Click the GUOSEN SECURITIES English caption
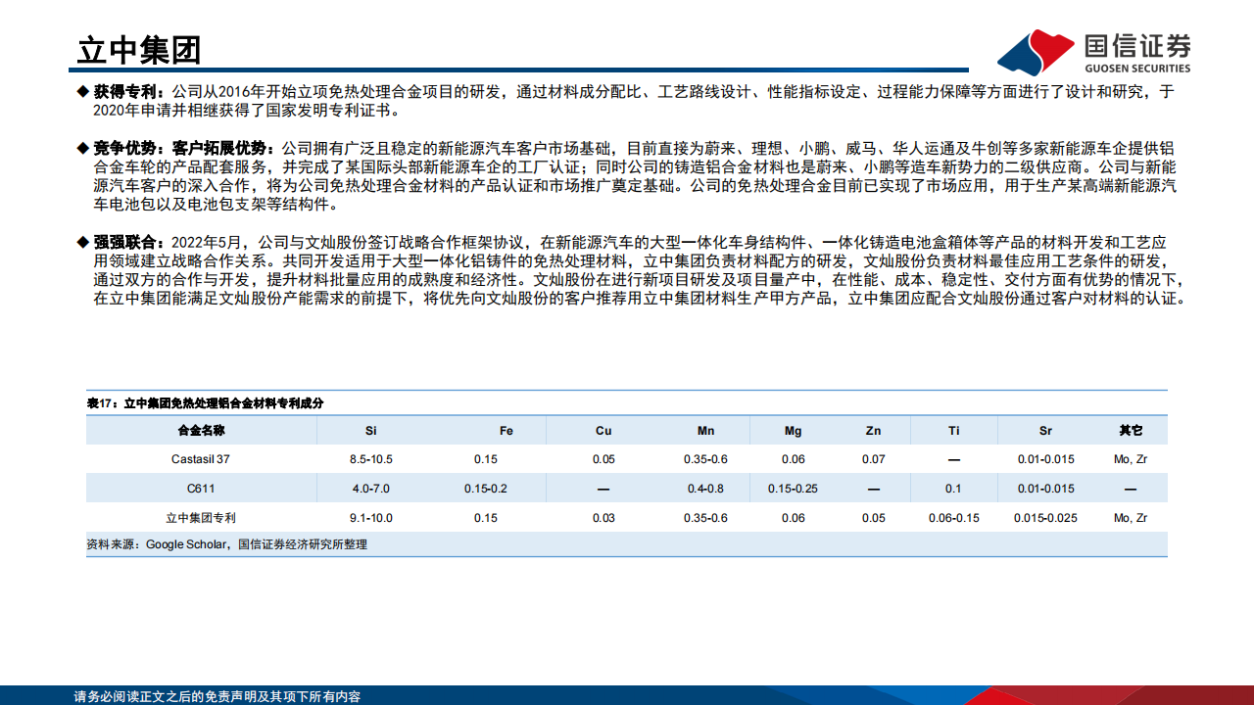Image resolution: width=1254 pixels, height=705 pixels. pos(1137,69)
